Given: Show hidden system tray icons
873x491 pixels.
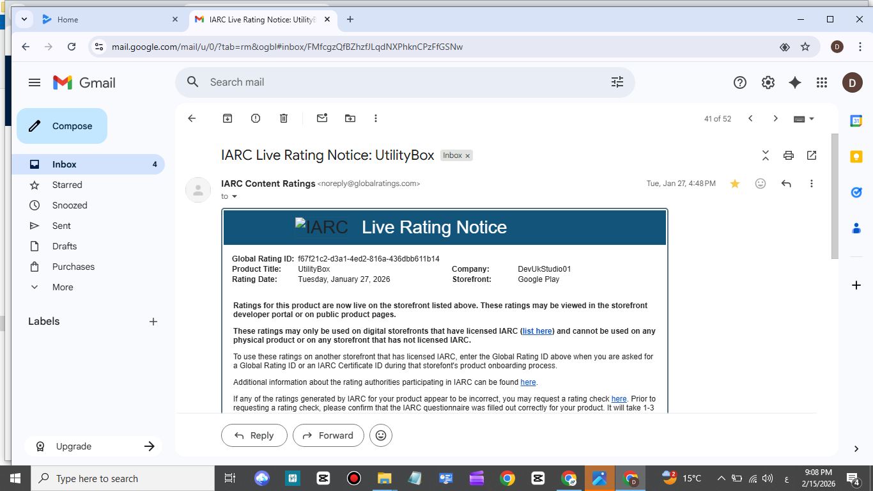Looking at the screenshot, I should (x=722, y=478).
